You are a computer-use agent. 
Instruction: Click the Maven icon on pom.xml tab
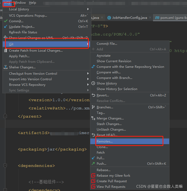point(157,18)
